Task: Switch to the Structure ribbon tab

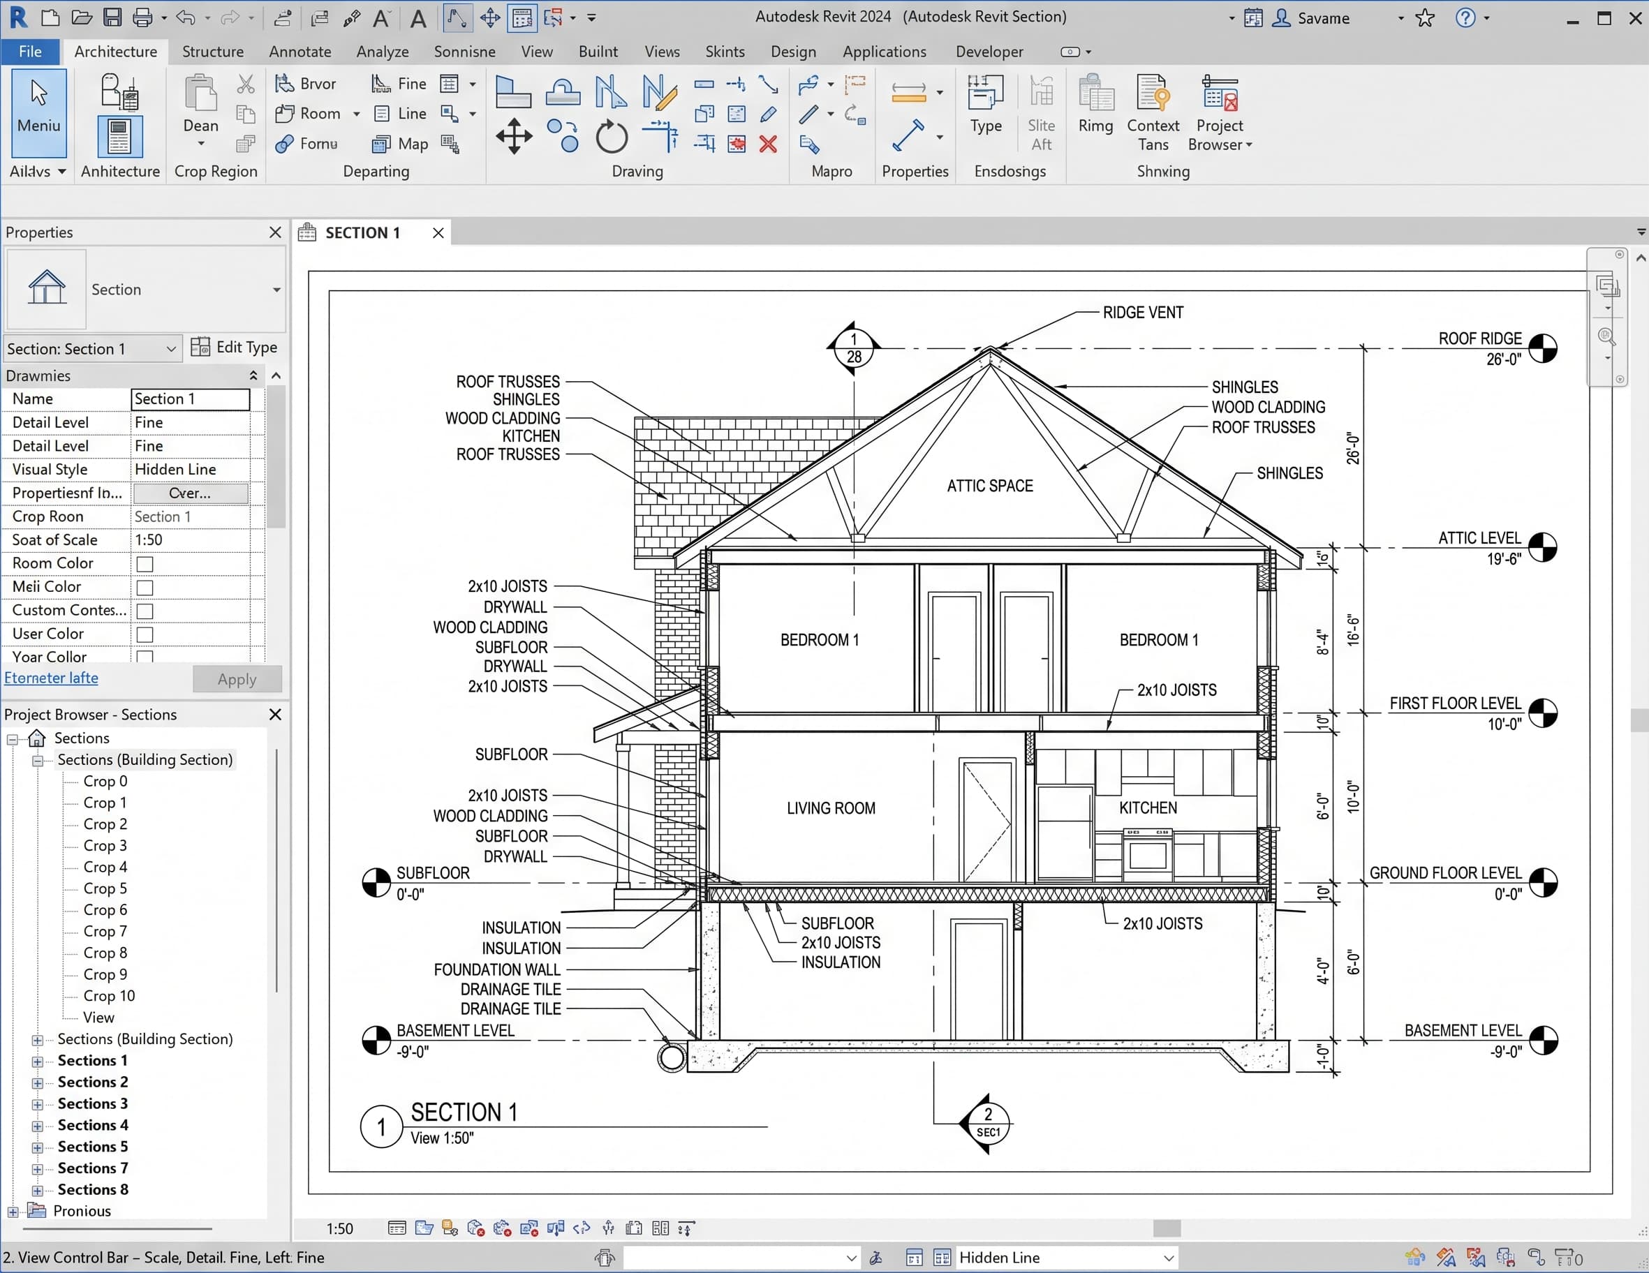Action: [213, 52]
